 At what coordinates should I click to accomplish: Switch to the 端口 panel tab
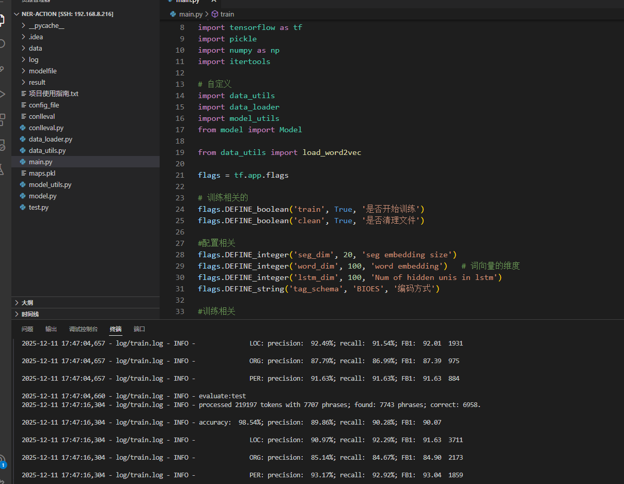point(139,329)
